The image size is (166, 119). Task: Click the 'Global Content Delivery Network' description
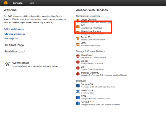[x=94, y=57]
